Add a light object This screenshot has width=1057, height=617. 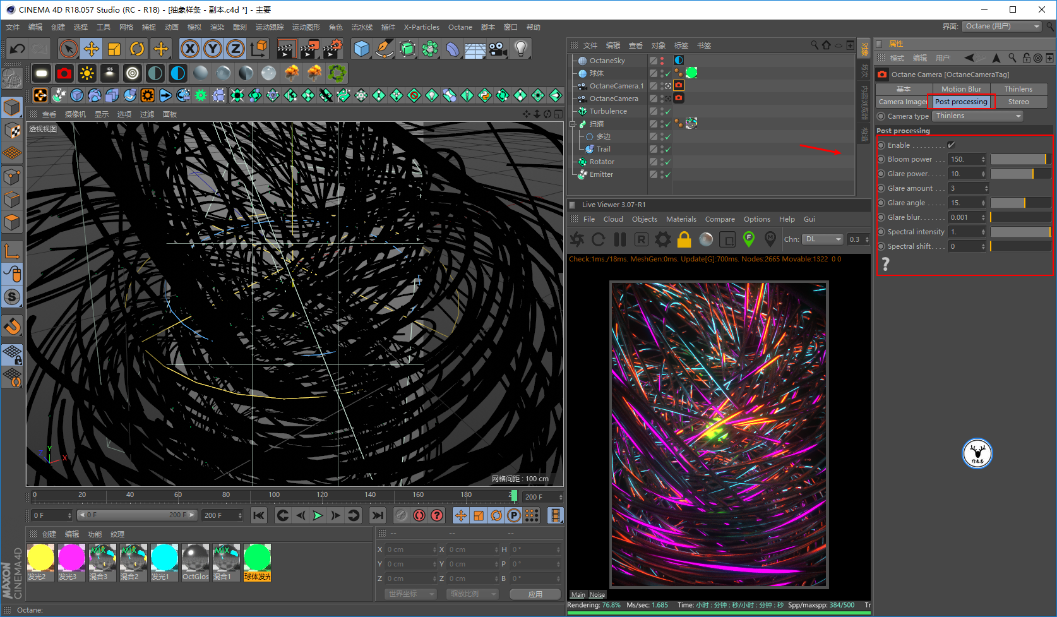coord(521,49)
